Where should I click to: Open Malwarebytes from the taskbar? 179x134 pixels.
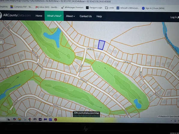45,120
